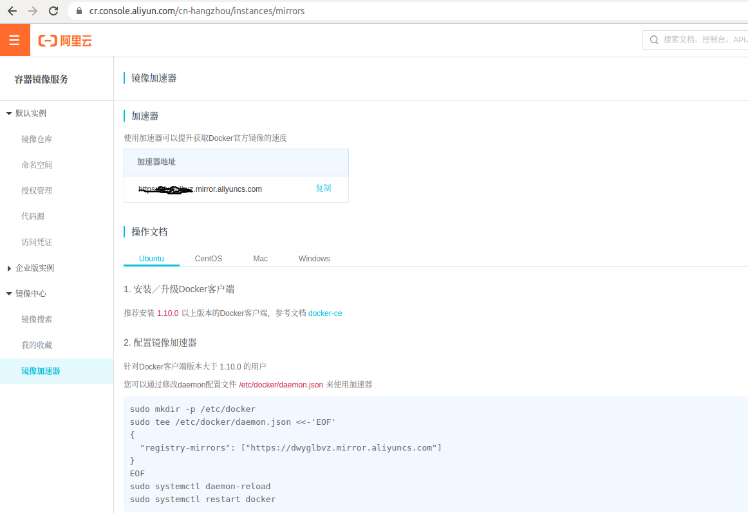Go forward using the browser forward arrow
The width and height of the screenshot is (748, 513).
[33, 11]
